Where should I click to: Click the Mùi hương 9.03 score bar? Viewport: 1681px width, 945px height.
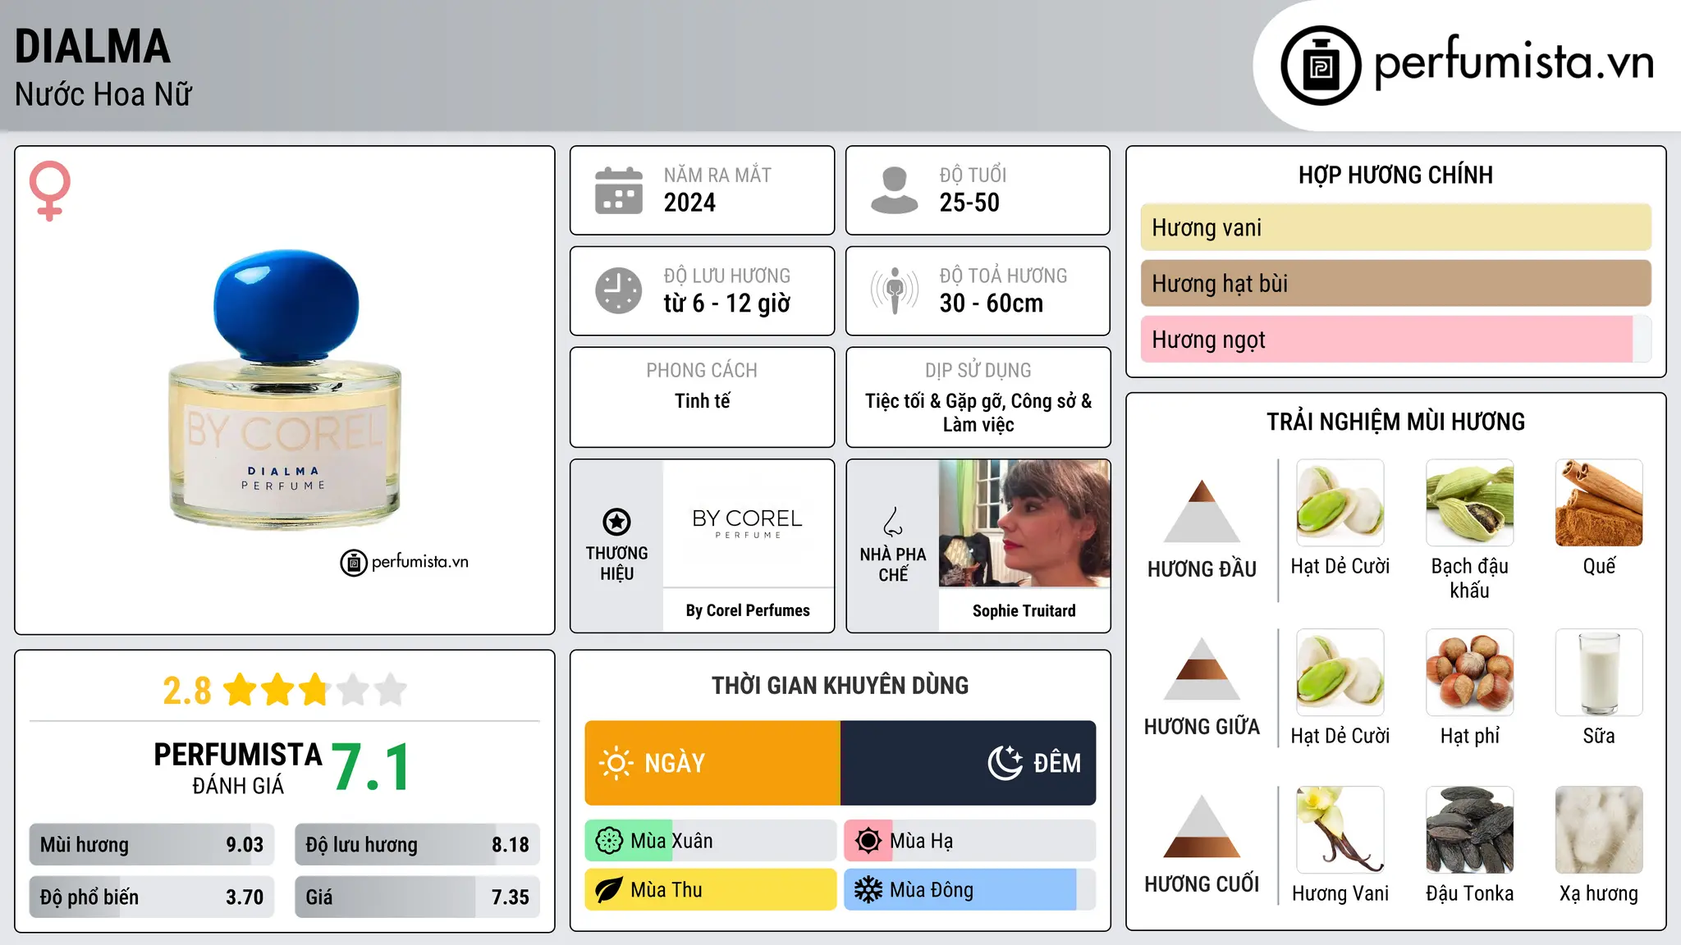point(152,844)
